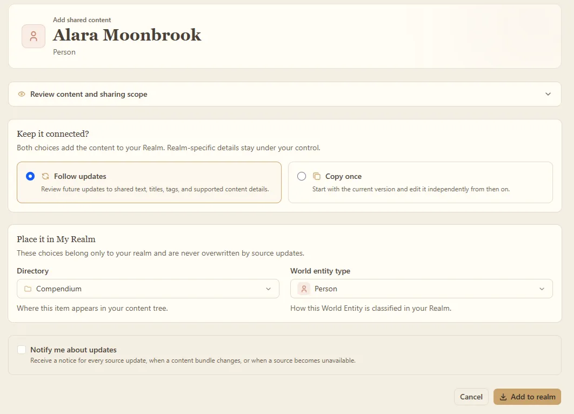Click Where this item appears helper text
The height and width of the screenshot is (414, 574).
point(92,308)
